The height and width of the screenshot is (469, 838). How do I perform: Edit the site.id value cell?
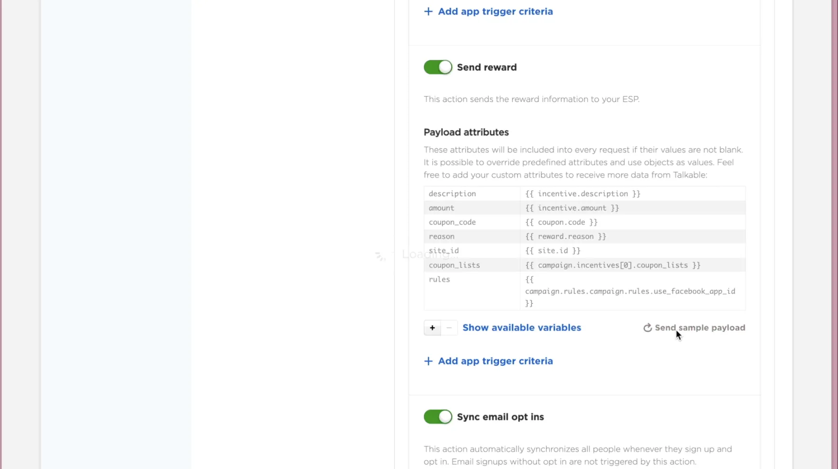633,251
